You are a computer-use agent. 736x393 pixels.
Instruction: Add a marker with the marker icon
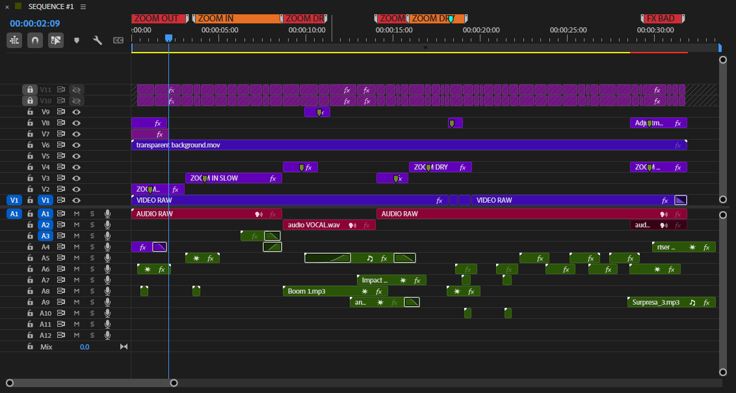click(77, 40)
